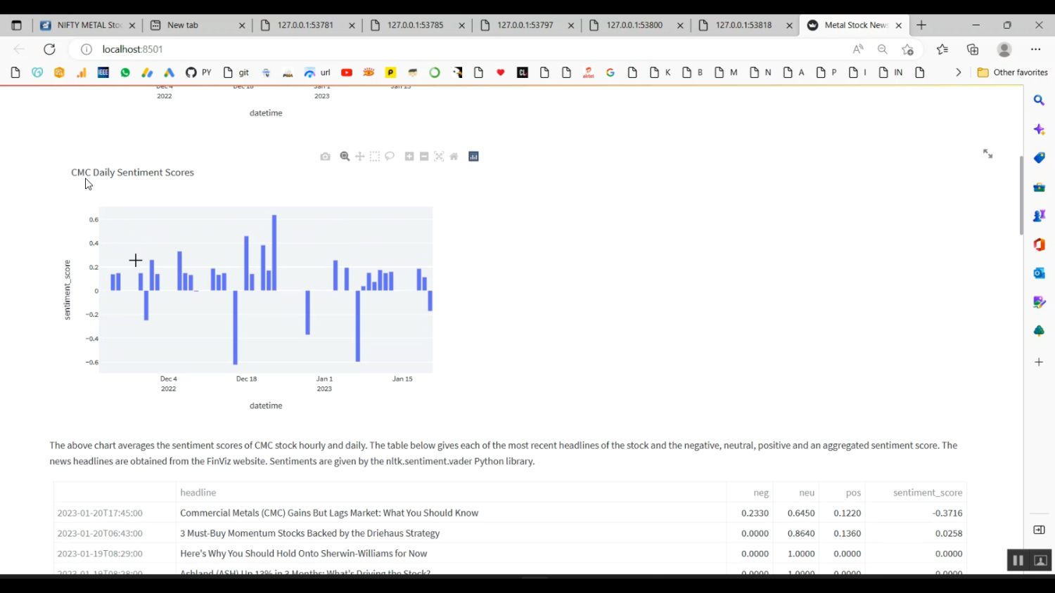This screenshot has width=1055, height=593.
Task: Open the airtel bookmark
Action: 589,72
